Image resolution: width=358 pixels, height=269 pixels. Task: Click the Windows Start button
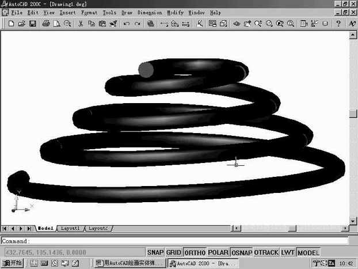click(12, 263)
